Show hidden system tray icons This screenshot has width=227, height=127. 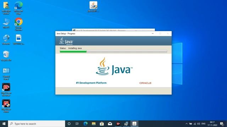(x=187, y=124)
